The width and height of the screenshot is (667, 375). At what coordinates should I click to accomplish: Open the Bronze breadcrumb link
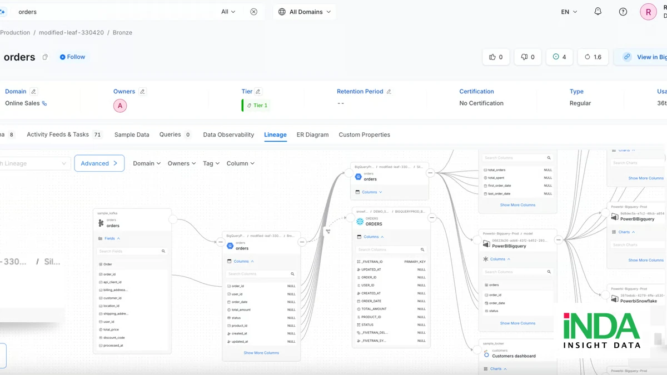click(x=122, y=33)
